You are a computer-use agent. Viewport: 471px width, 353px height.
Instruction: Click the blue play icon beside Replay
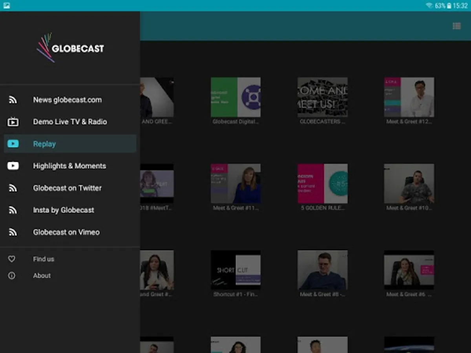13,144
